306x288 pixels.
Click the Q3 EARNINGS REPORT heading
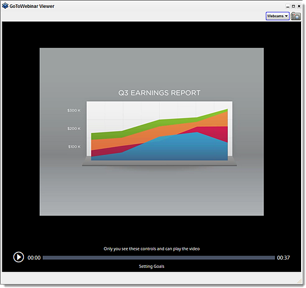pyautogui.click(x=159, y=93)
